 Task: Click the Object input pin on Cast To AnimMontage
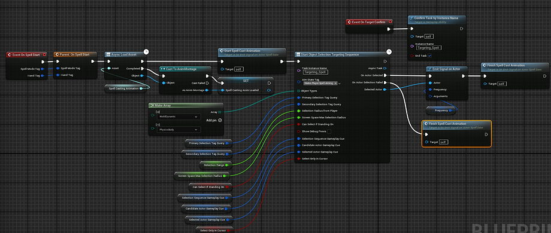[164, 83]
